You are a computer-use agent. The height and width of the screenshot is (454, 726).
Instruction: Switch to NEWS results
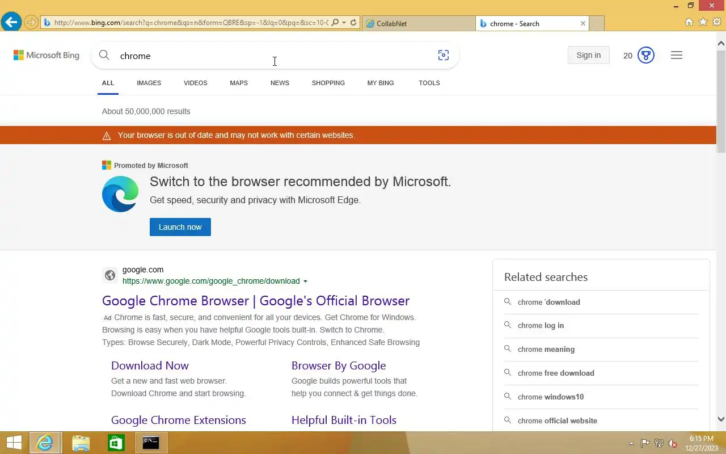click(280, 83)
